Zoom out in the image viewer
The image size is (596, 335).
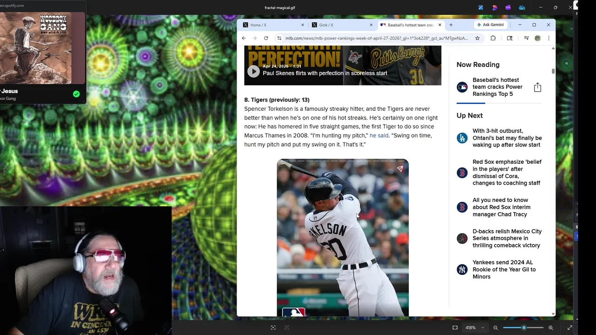pos(495,328)
